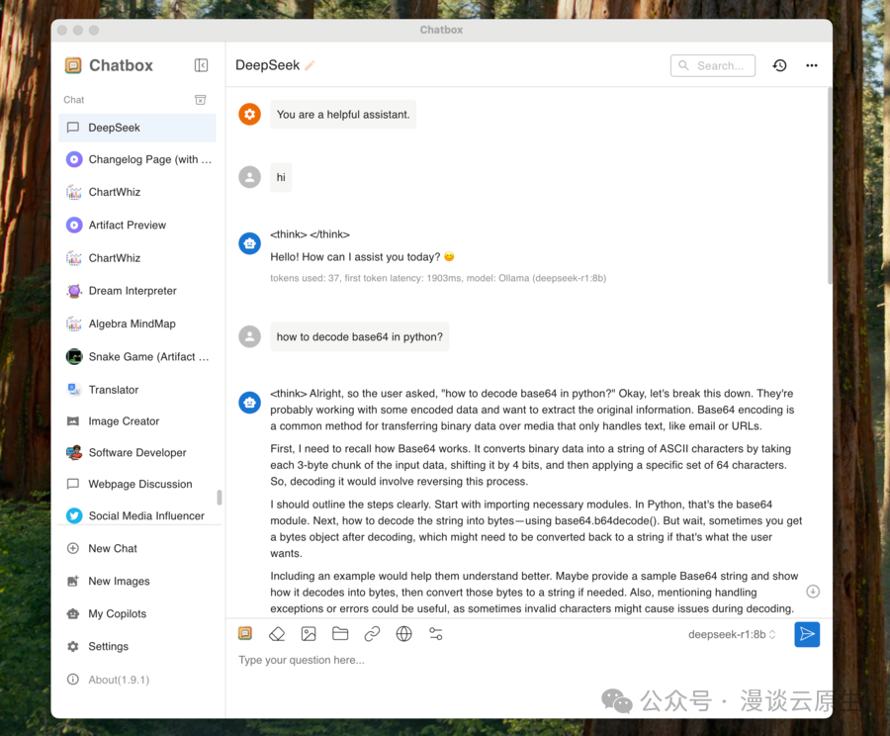
Task: Click the user avatar beside the 'hi' message
Action: coord(249,177)
